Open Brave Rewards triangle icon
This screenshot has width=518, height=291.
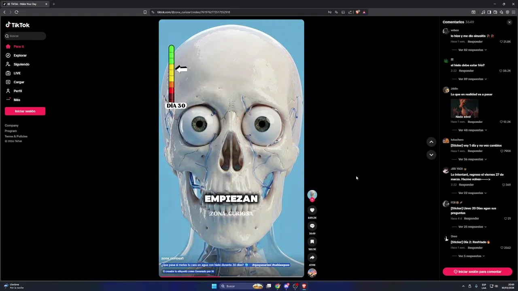364,12
